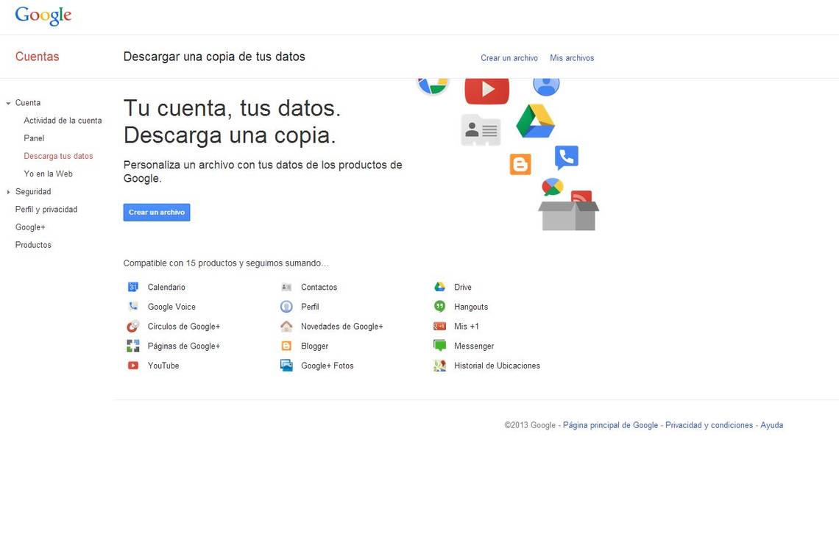Click the Hangouts product icon

coord(440,307)
